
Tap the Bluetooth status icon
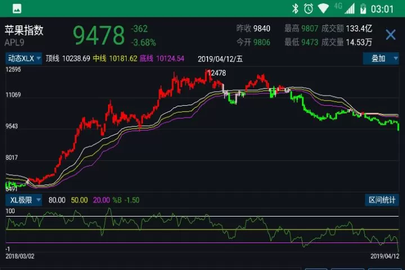(295, 9)
